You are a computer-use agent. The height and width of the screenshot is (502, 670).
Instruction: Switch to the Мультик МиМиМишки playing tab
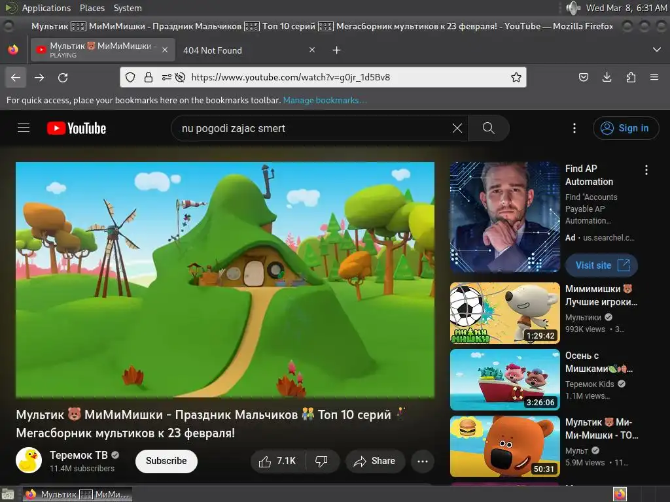tap(101, 50)
